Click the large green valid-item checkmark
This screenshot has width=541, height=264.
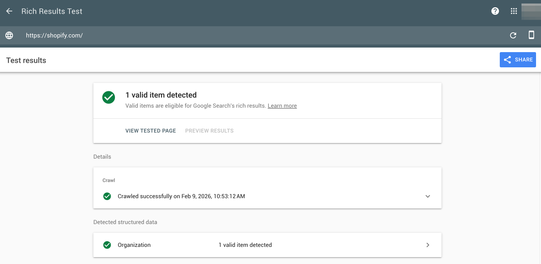[109, 97]
